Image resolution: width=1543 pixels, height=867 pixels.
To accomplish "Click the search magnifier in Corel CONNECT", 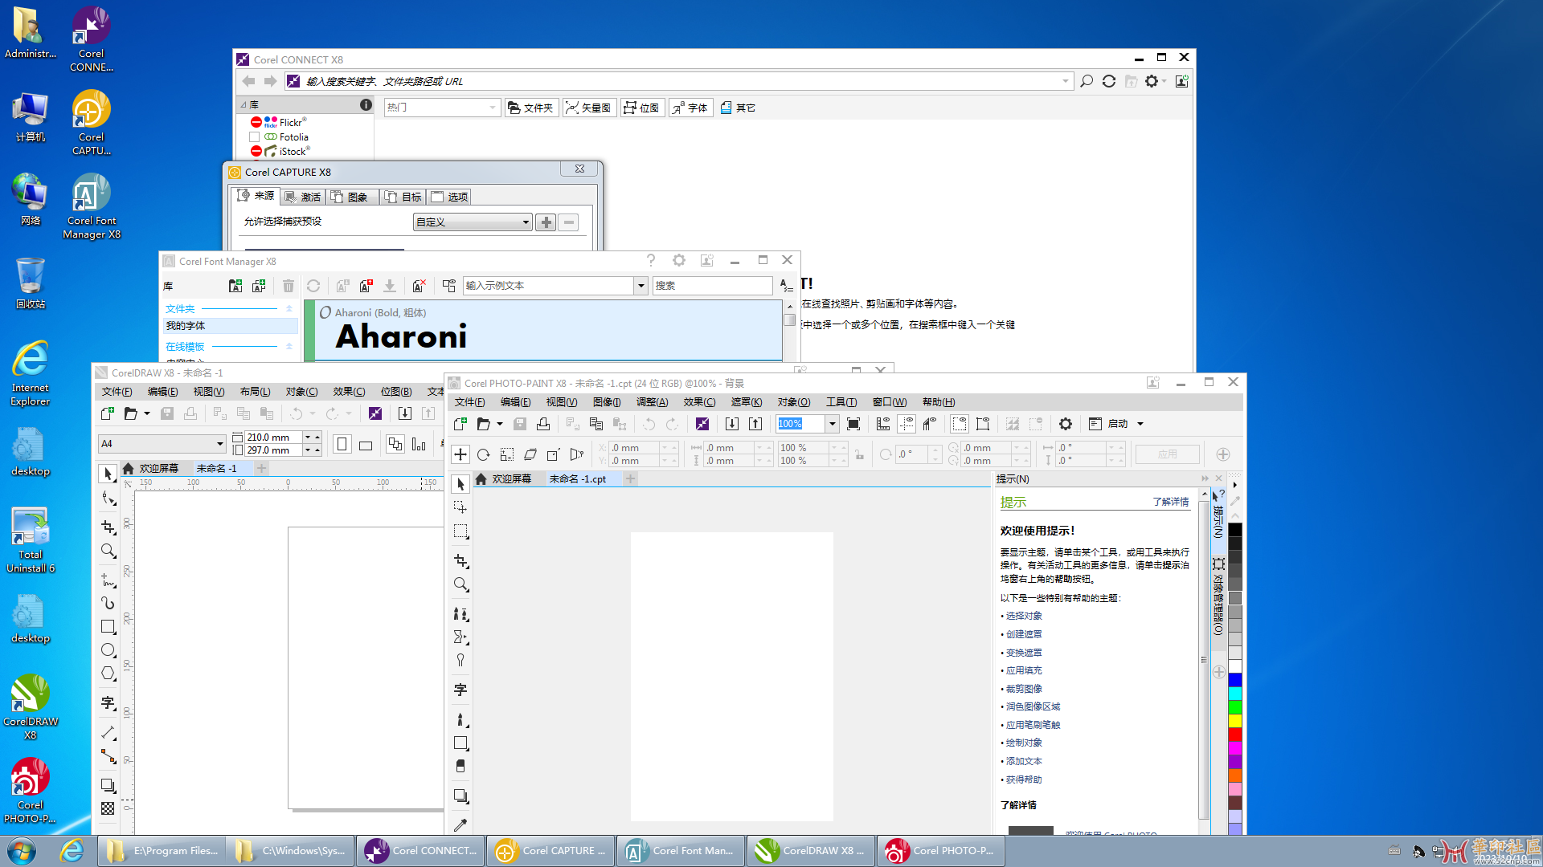I will point(1087,81).
